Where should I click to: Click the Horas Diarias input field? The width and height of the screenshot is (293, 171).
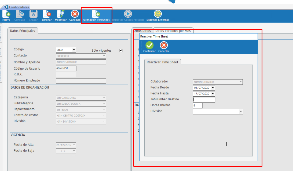[198, 106]
